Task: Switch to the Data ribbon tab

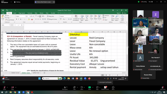Action: point(36,13)
